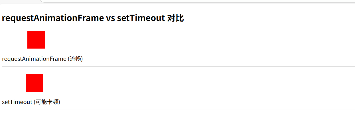Click empty space left of the top red square

click(x=14, y=40)
